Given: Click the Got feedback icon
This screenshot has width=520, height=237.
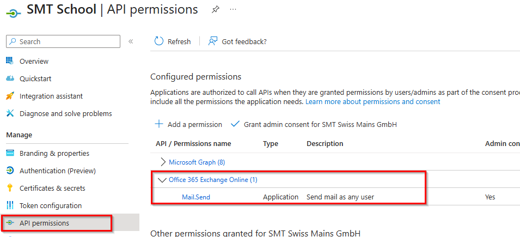Looking at the screenshot, I should pyautogui.click(x=213, y=41).
